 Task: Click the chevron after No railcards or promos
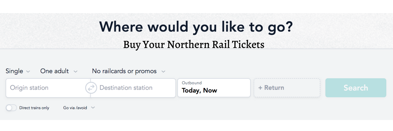(163, 72)
